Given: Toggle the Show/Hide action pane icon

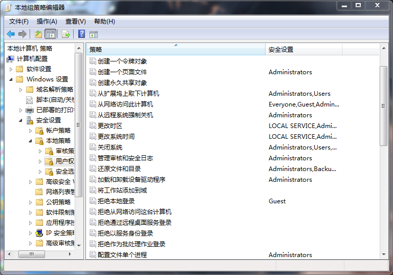Looking at the screenshot, I should pos(94,34).
